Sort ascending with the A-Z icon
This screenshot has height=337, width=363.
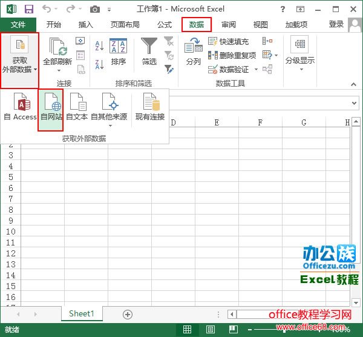[100, 45]
